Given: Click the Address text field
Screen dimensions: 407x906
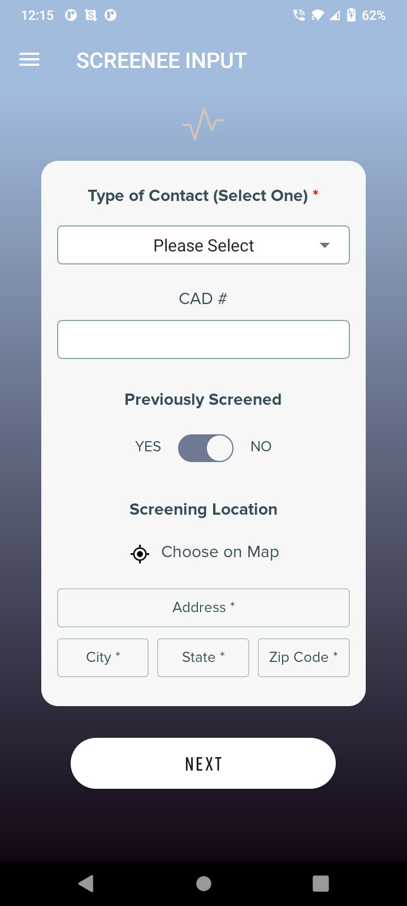Looking at the screenshot, I should click(203, 608).
